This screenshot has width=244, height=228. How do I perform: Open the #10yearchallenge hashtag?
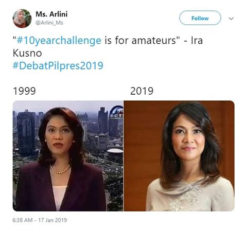click(59, 41)
